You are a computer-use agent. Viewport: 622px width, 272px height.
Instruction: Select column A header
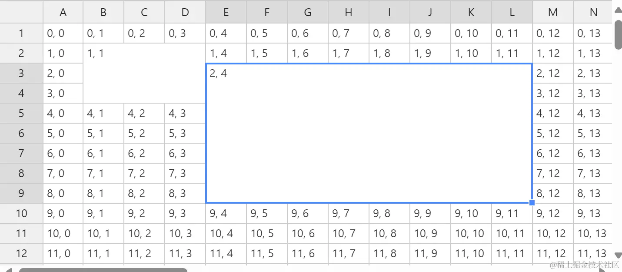click(63, 12)
